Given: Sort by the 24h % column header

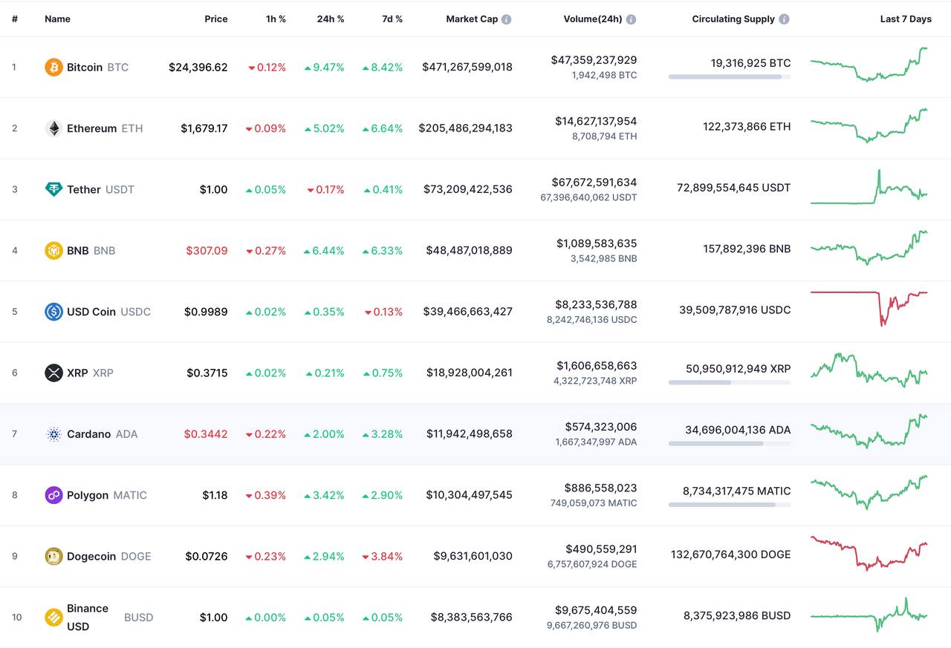Looking at the screenshot, I should point(331,19).
